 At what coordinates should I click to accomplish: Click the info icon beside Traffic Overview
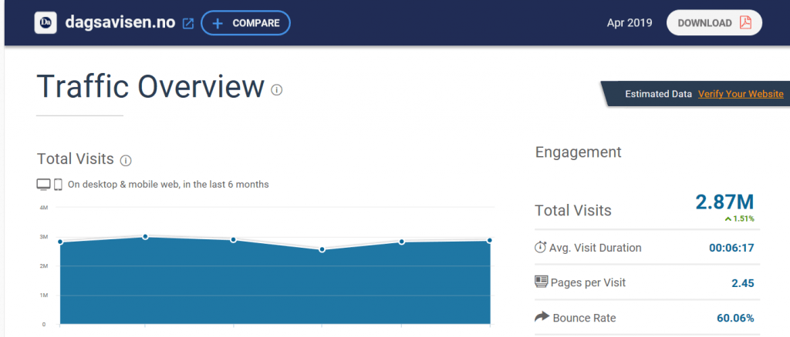tap(277, 90)
